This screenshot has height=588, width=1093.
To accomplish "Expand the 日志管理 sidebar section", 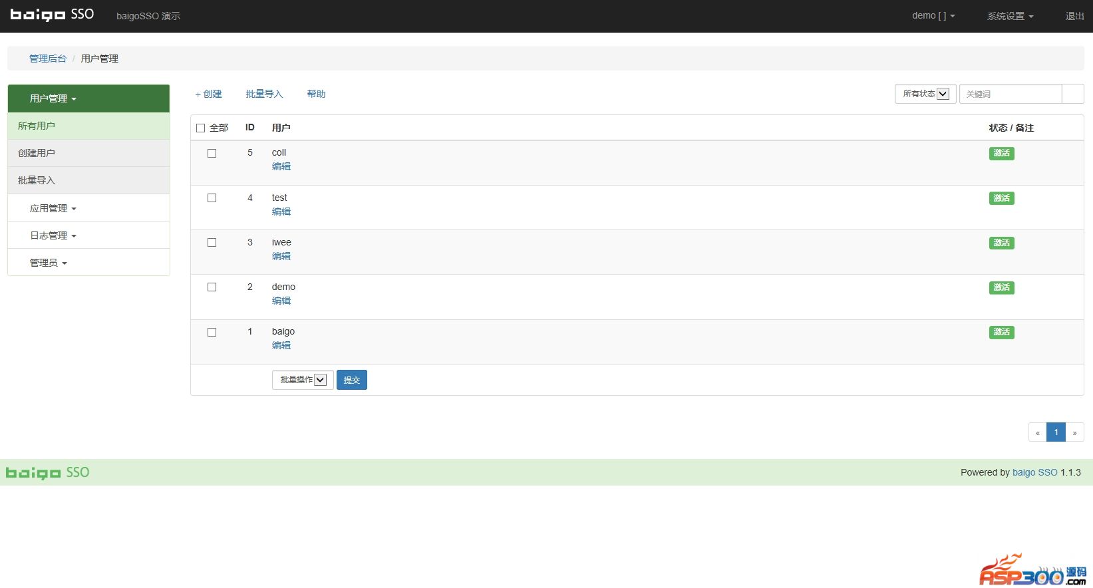I will 88,235.
